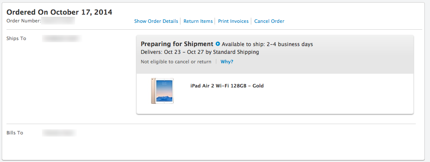Click the Return Items link
430x162 pixels.
(x=198, y=21)
